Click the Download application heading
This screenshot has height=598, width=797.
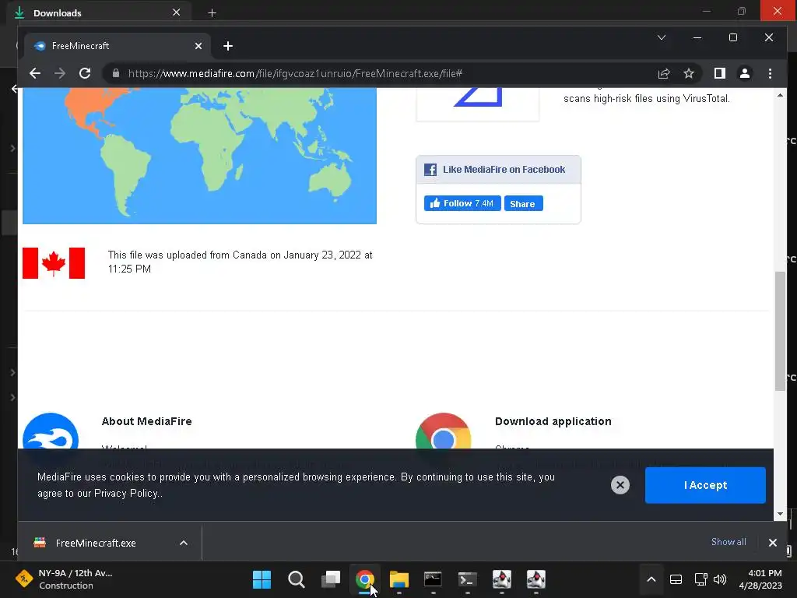click(x=553, y=421)
